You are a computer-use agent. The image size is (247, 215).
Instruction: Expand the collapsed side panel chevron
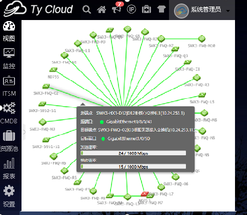click(24, 132)
